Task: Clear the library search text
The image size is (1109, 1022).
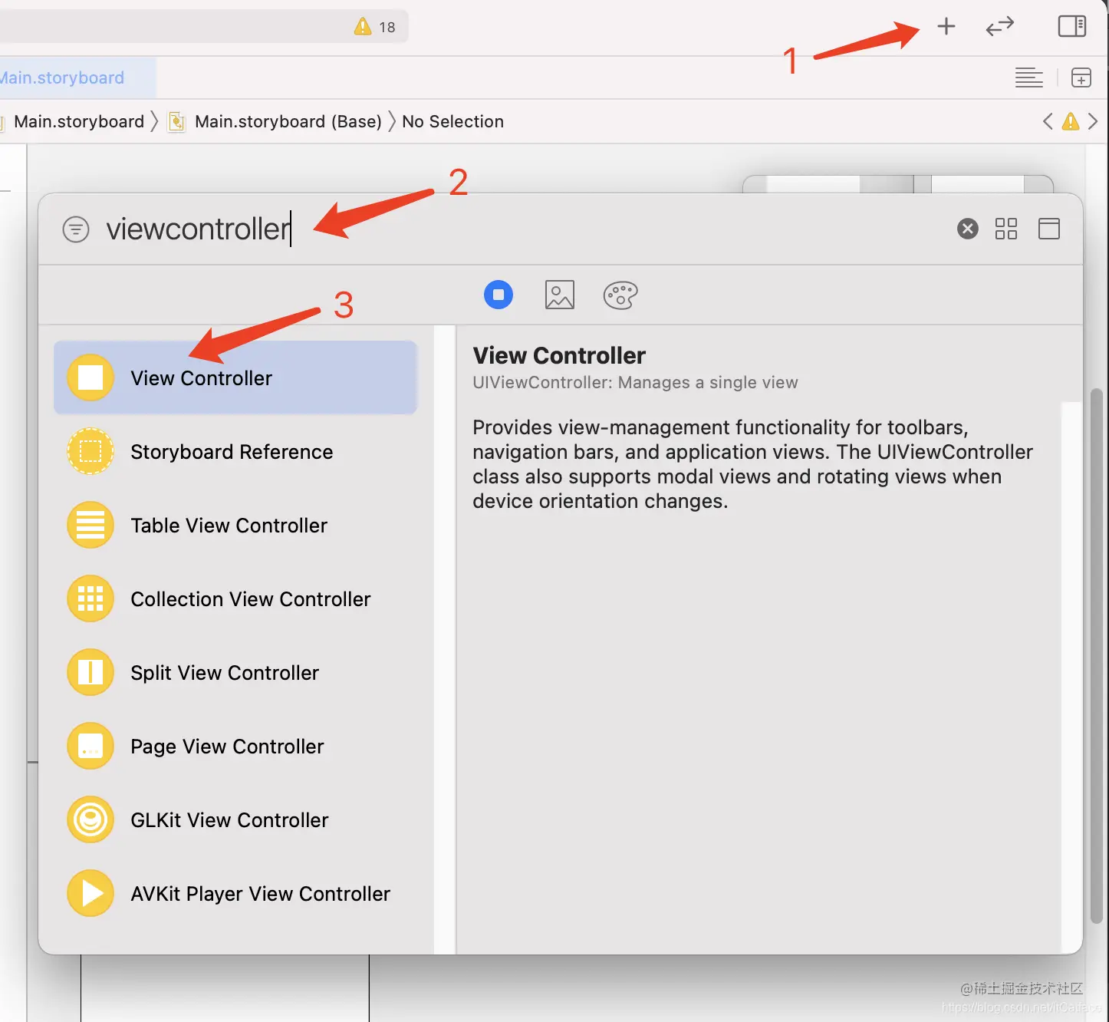Action: pyautogui.click(x=968, y=229)
